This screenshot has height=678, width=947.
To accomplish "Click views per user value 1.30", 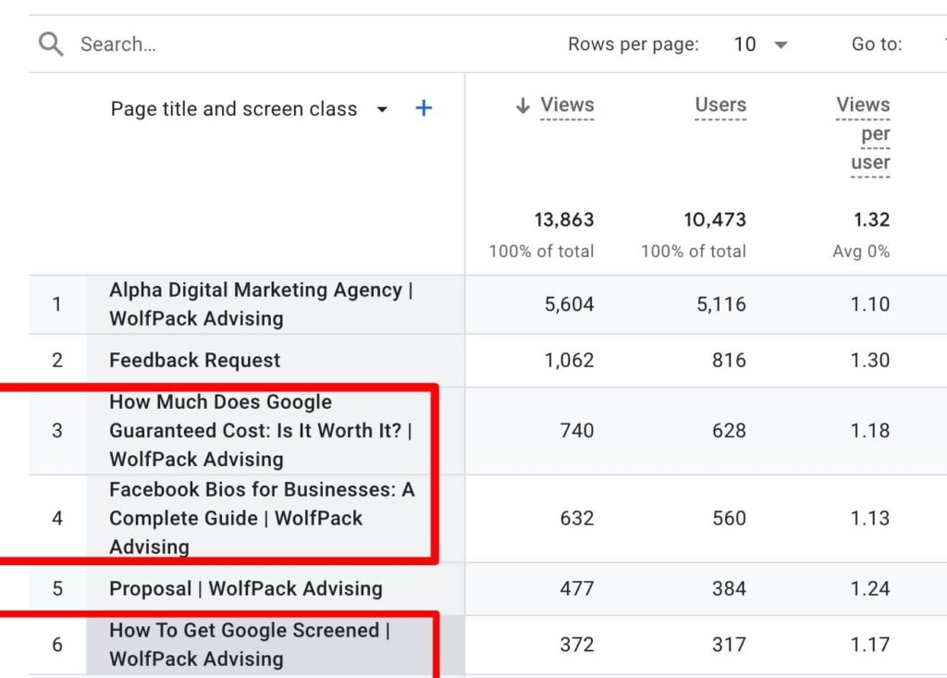I will (x=870, y=360).
